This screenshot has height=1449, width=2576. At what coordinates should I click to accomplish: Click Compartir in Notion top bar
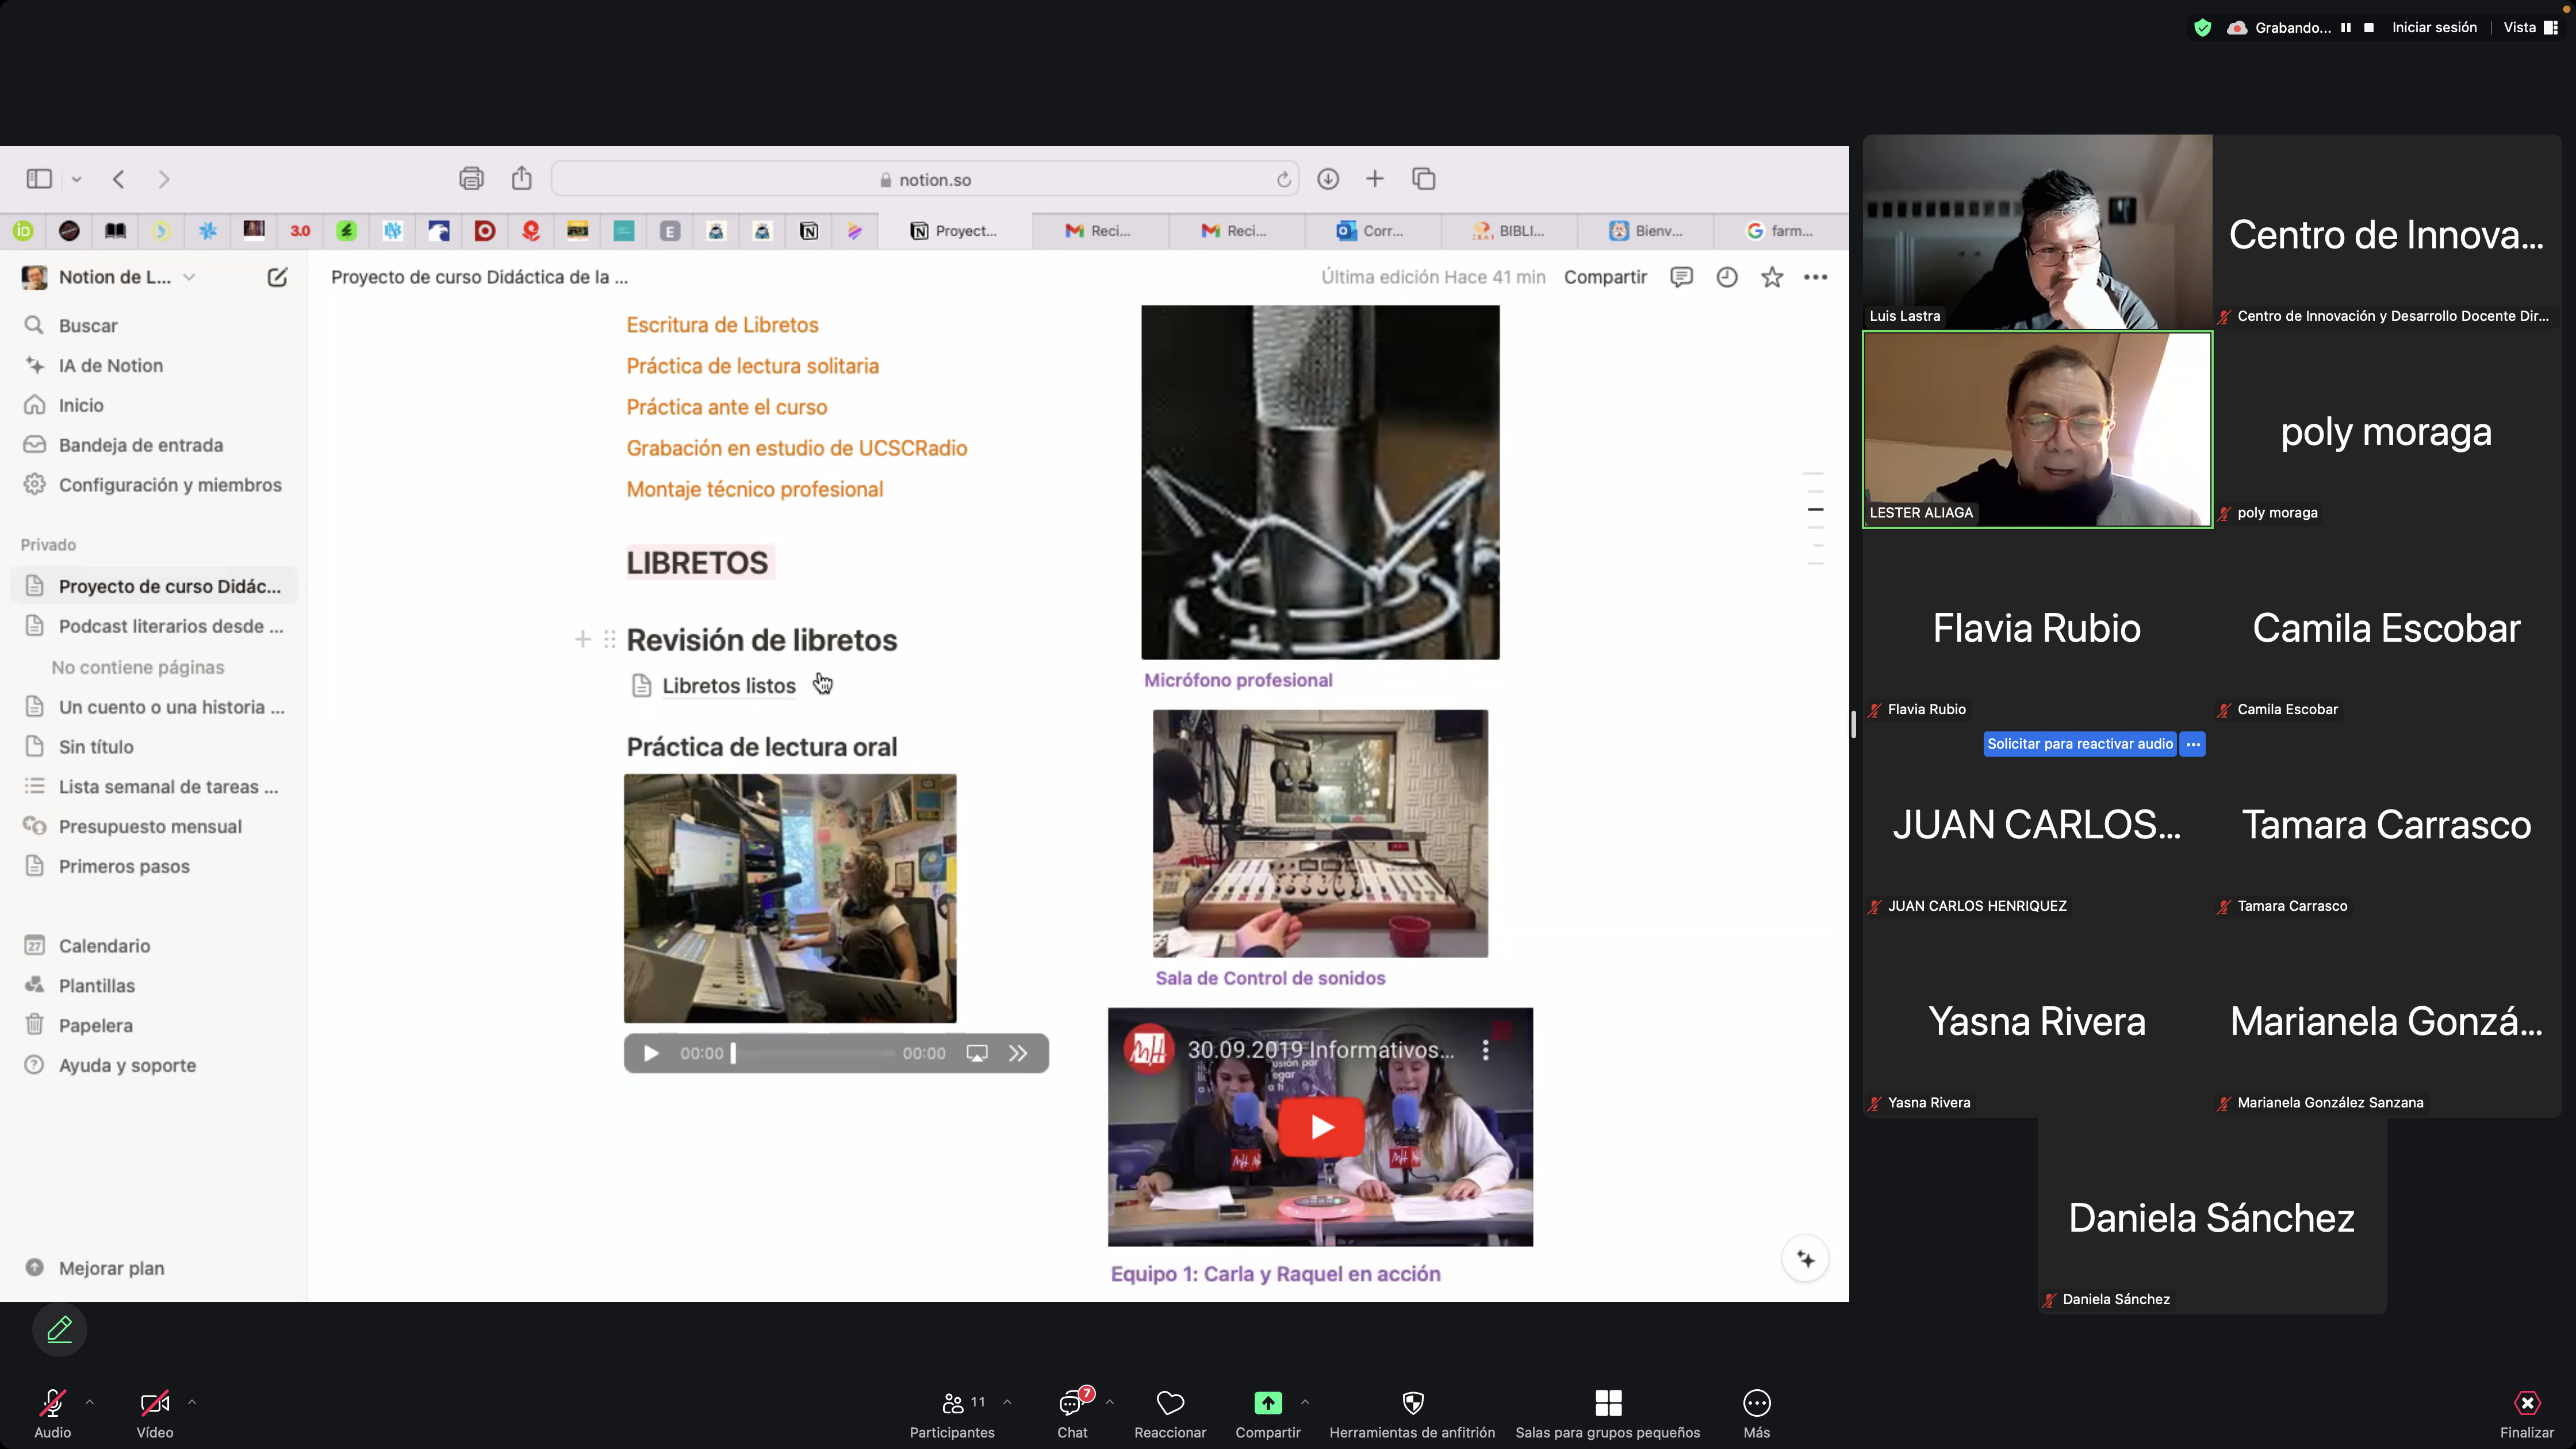click(1605, 277)
